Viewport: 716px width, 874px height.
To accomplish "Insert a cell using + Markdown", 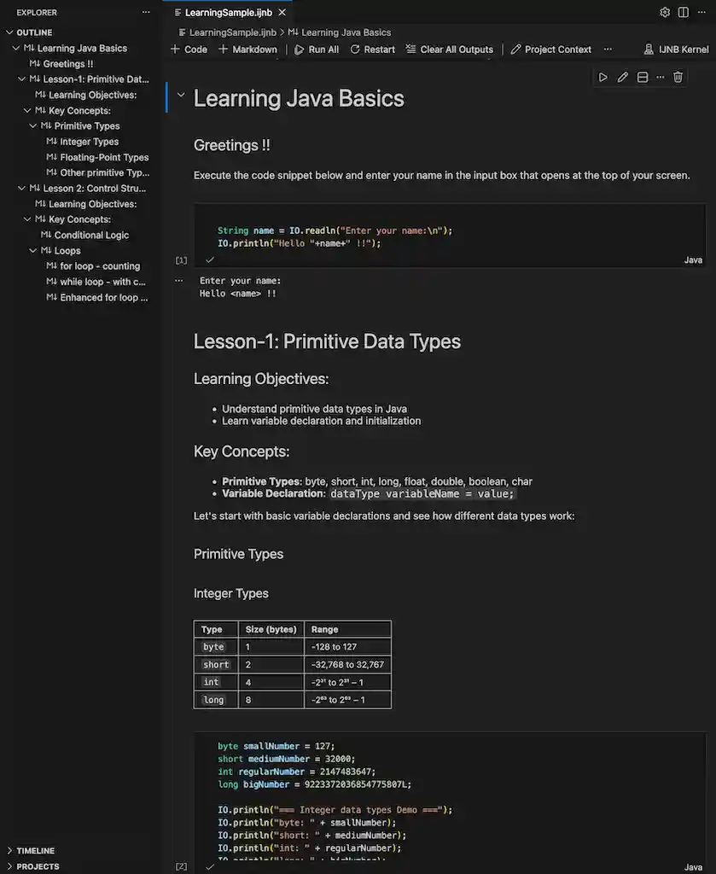I will 247,49.
